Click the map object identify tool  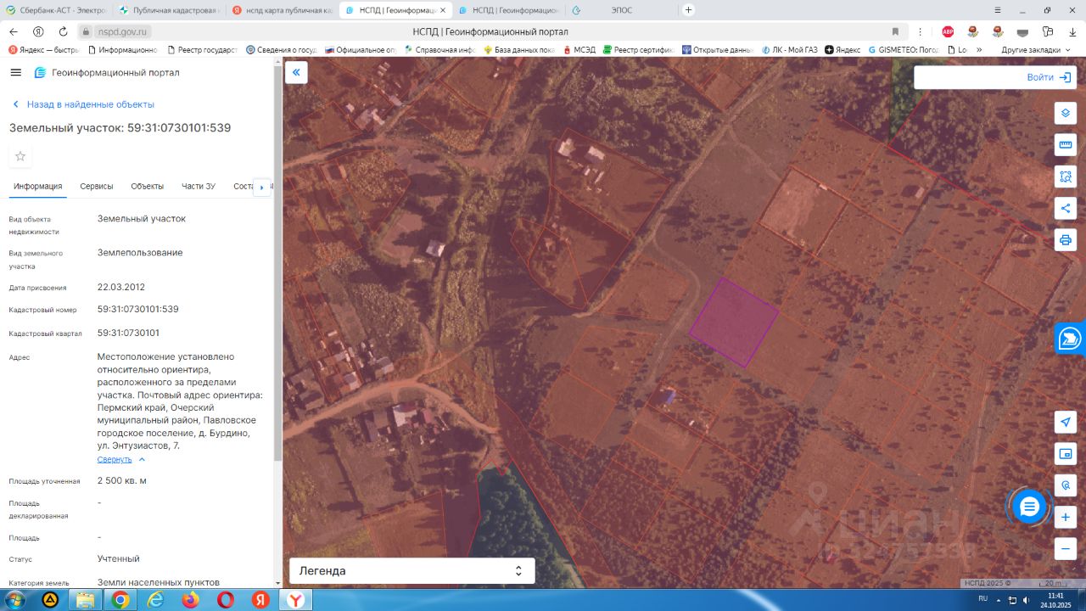coord(1066,485)
